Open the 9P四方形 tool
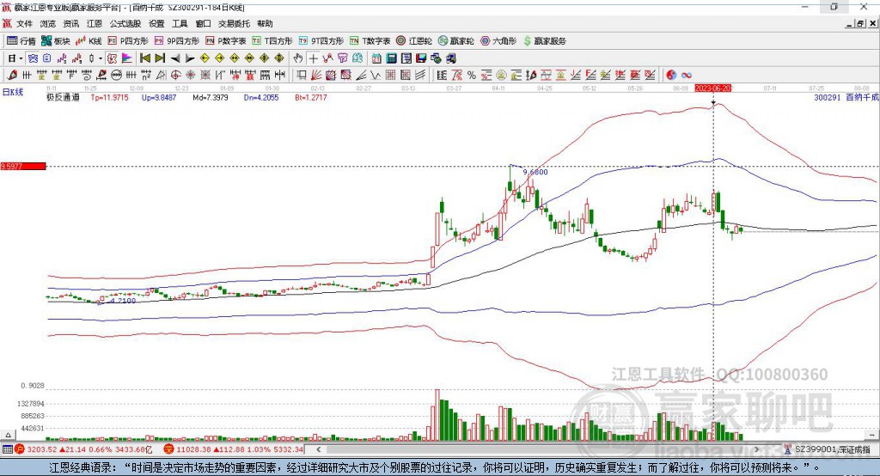The image size is (880, 476). [177, 41]
